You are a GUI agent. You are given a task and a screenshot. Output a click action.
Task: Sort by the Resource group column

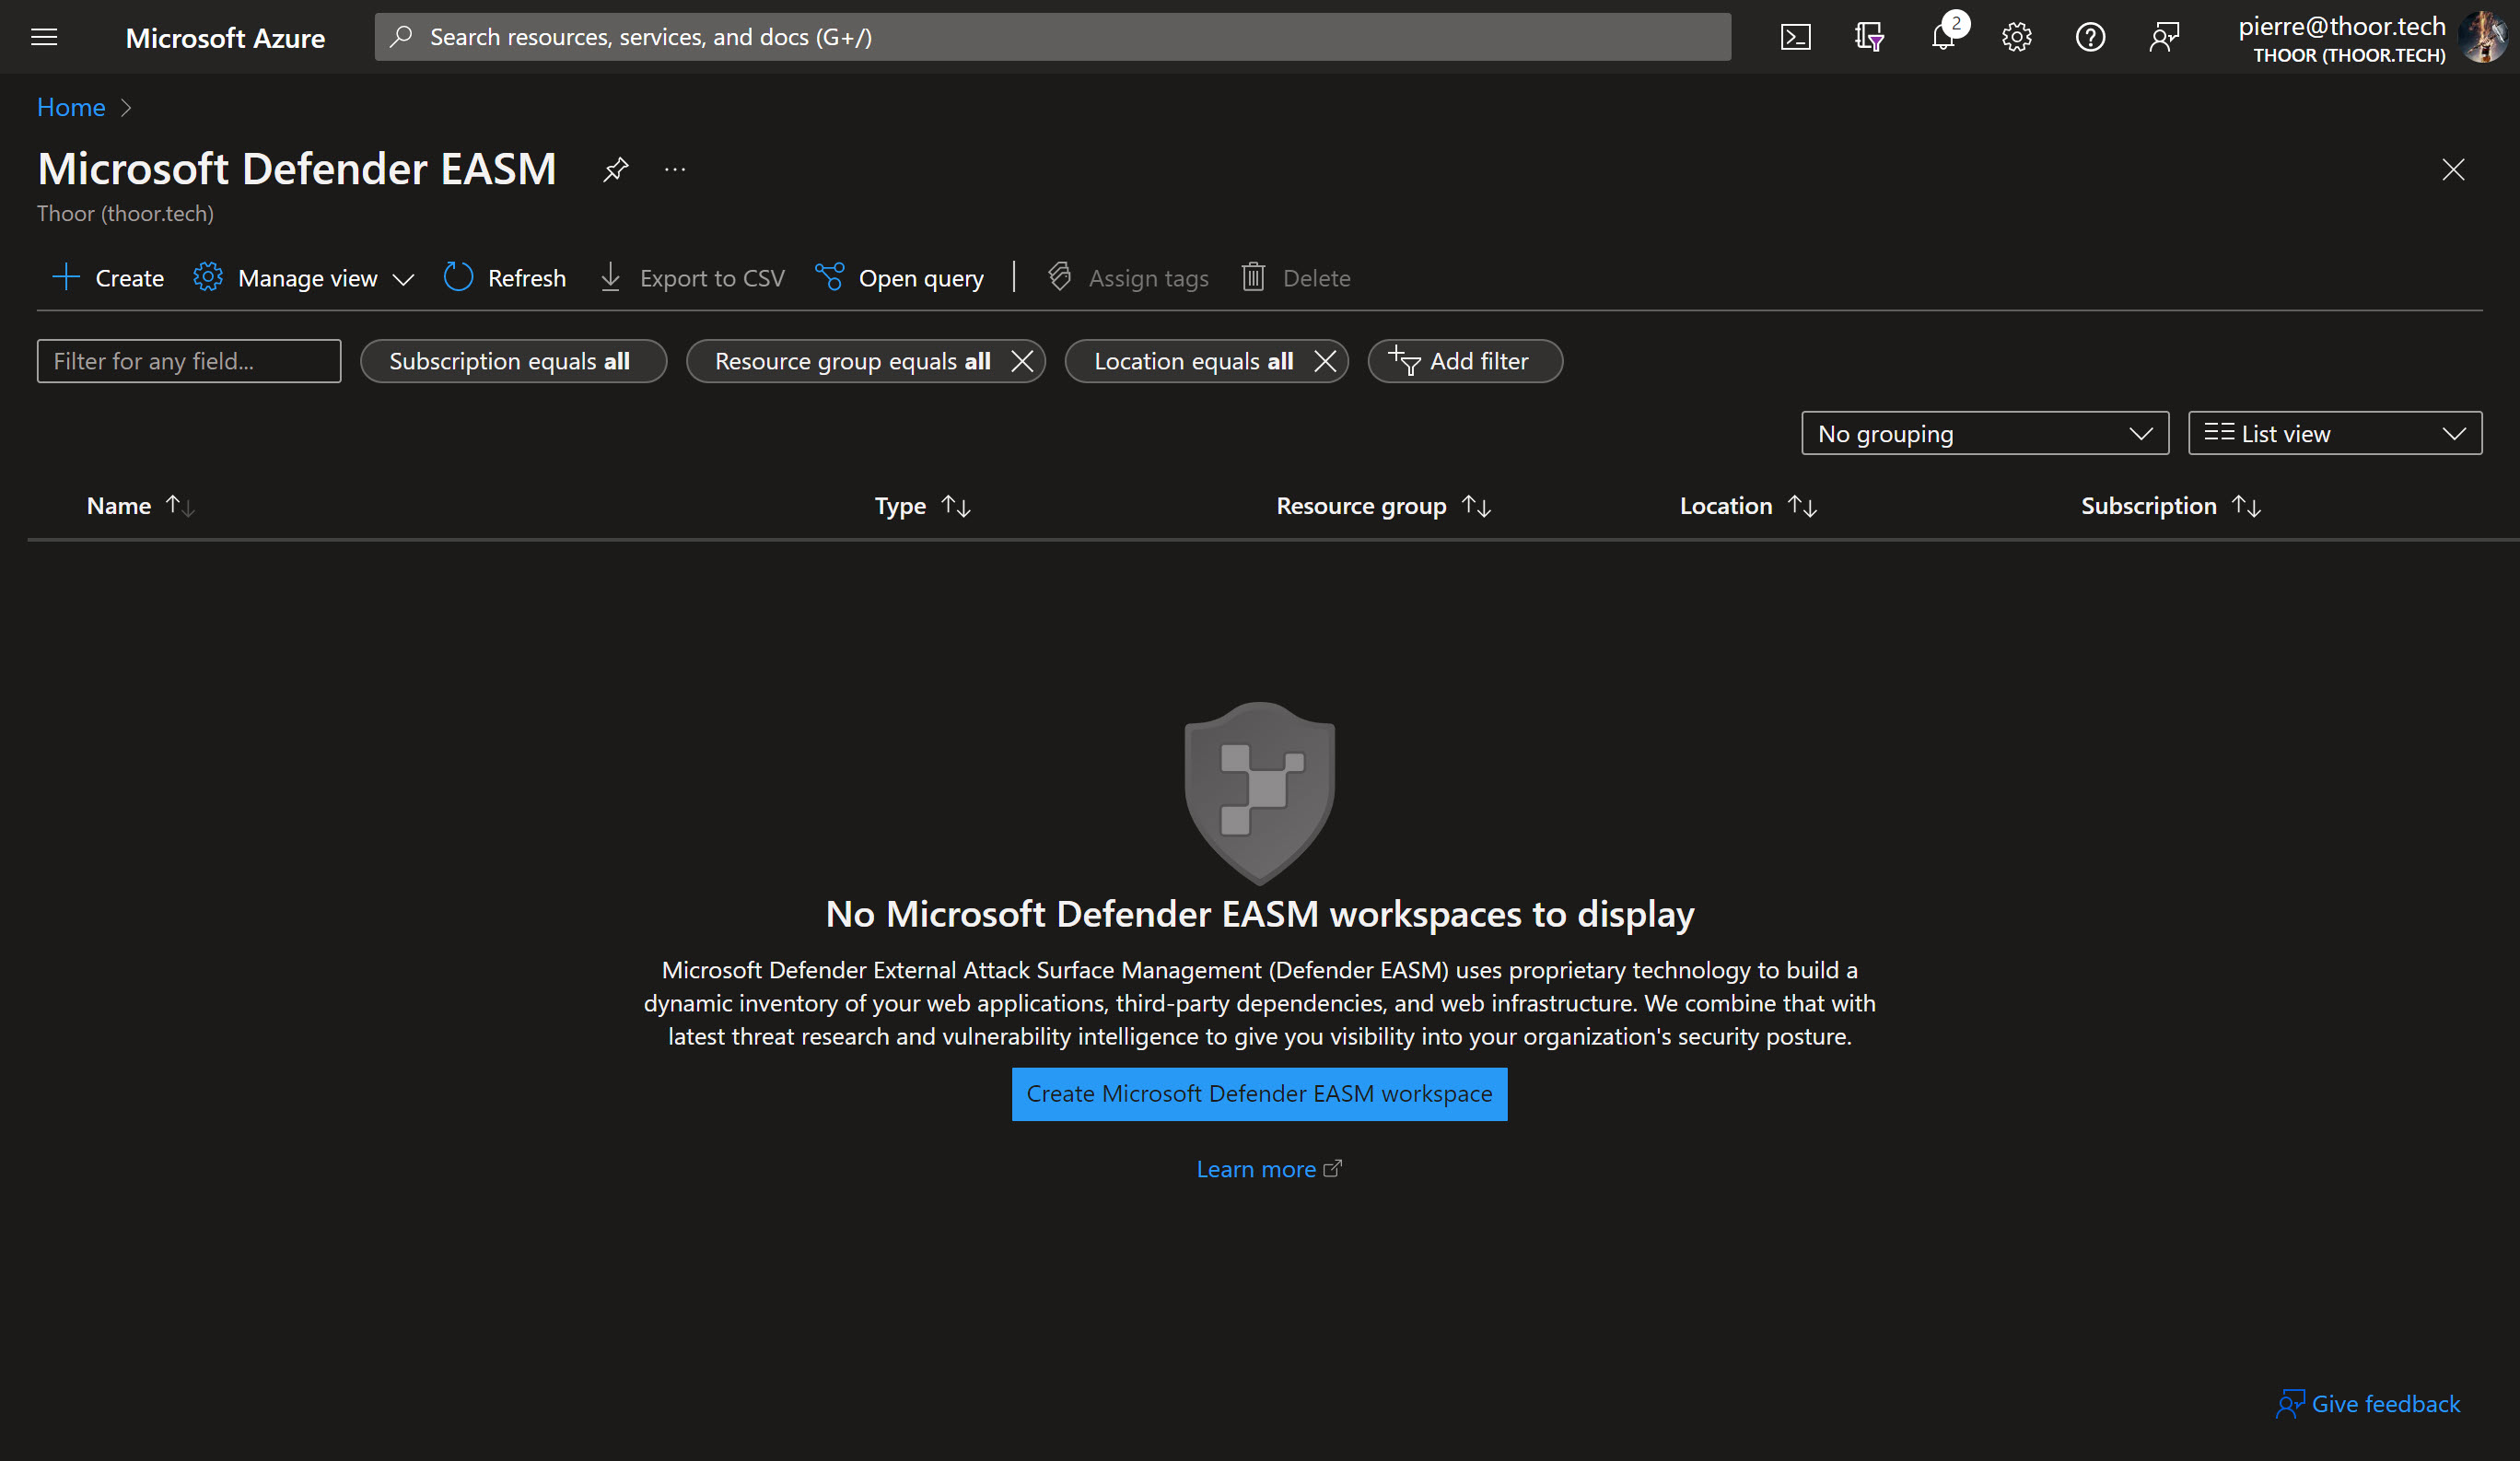point(1383,506)
